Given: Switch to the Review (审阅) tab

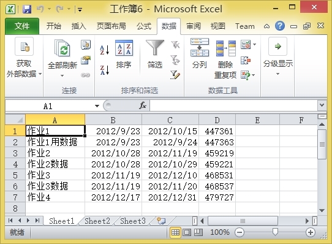Looking at the screenshot, I should pos(194,26).
